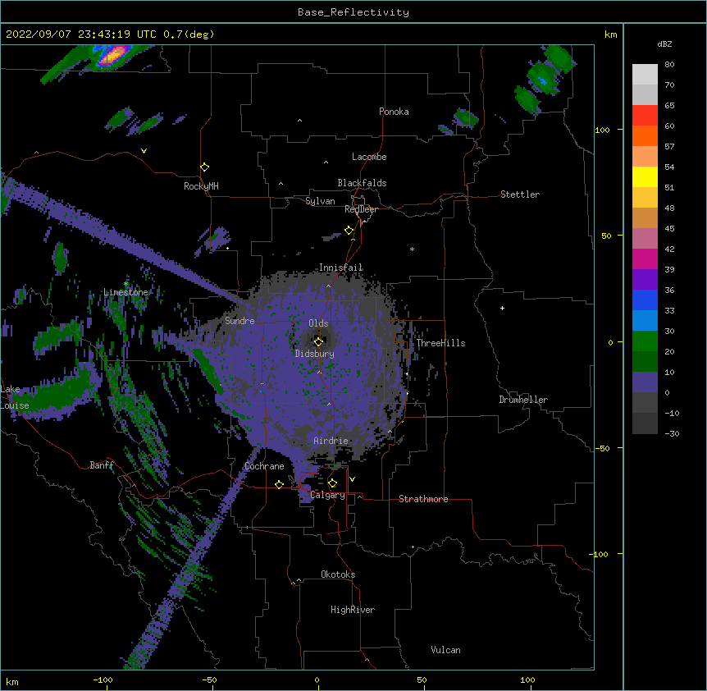Click the intense storm cell at top left

pyautogui.click(x=112, y=57)
